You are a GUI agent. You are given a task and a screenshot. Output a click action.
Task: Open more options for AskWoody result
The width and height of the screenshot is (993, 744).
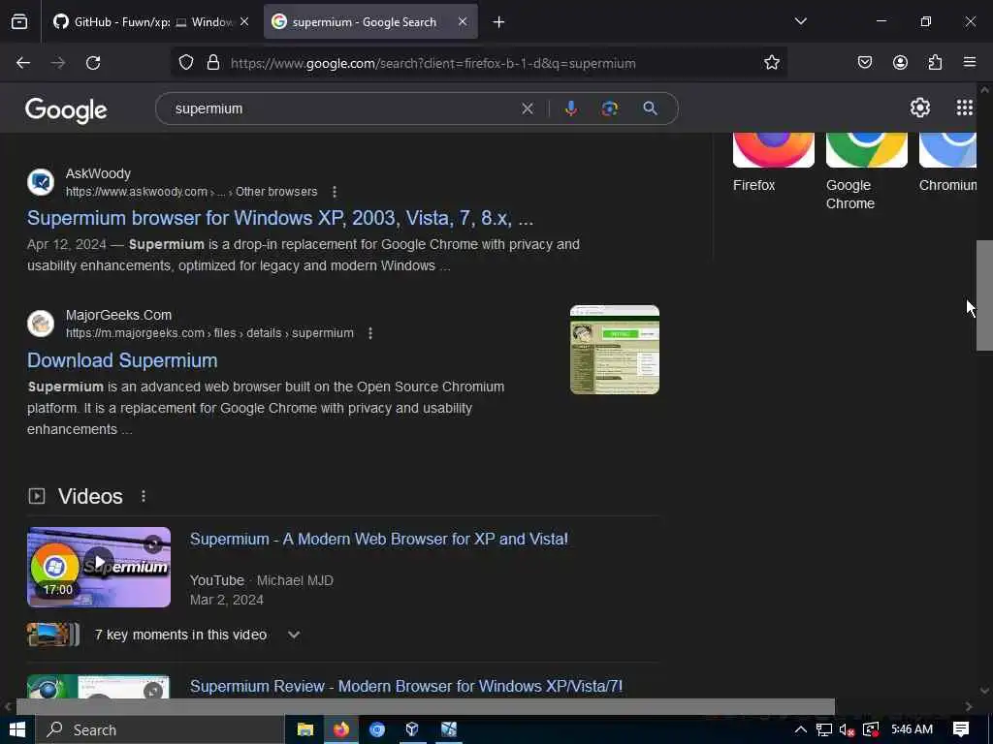tap(335, 192)
